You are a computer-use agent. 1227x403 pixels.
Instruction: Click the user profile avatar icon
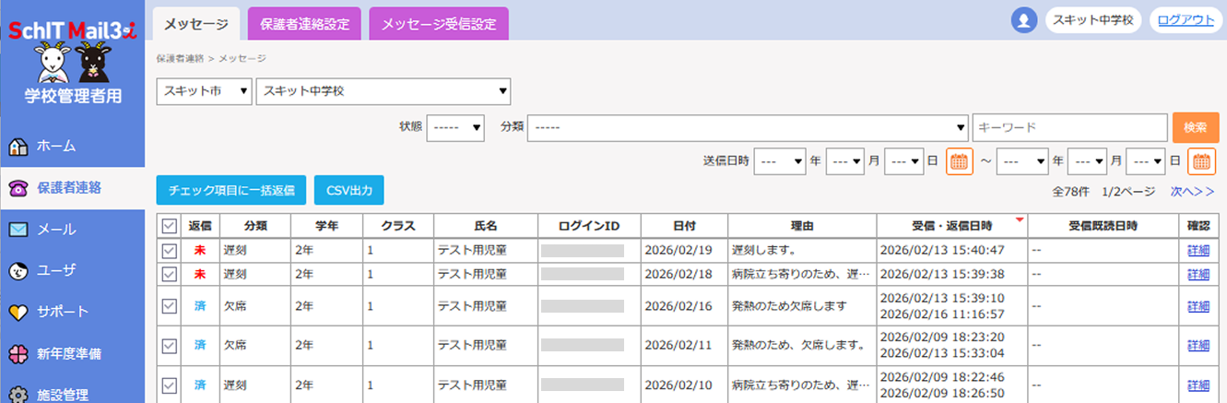(1023, 20)
